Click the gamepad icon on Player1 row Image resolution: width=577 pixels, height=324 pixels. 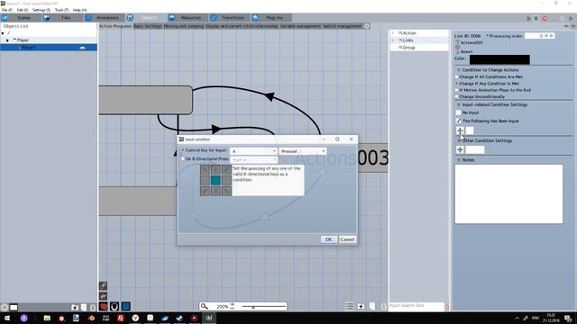[82, 48]
